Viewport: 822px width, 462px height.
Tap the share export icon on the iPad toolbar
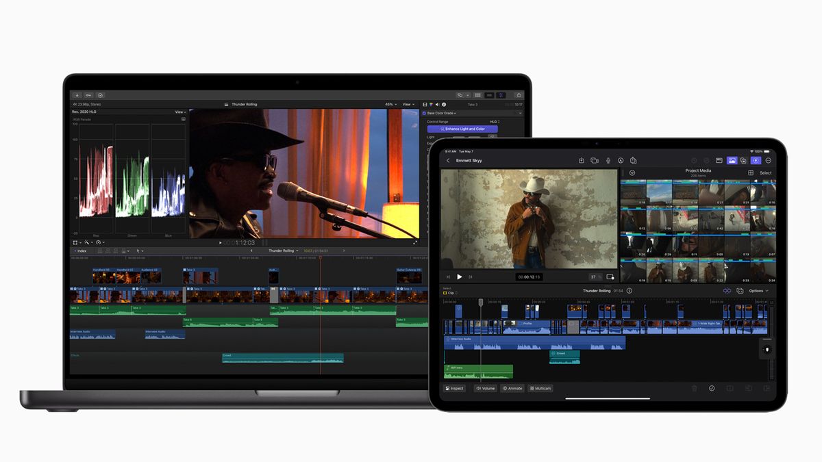point(633,159)
